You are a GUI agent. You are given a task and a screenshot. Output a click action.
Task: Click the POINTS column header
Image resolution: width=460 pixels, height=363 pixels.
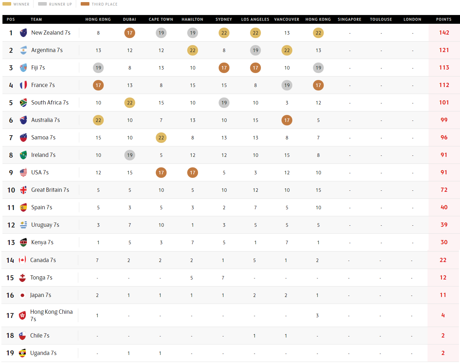[444, 20]
